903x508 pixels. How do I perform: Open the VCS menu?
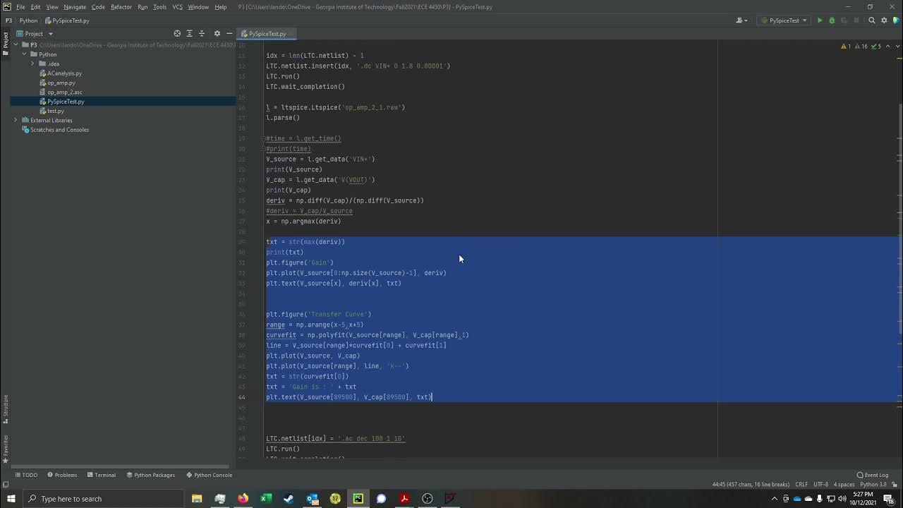tap(177, 7)
